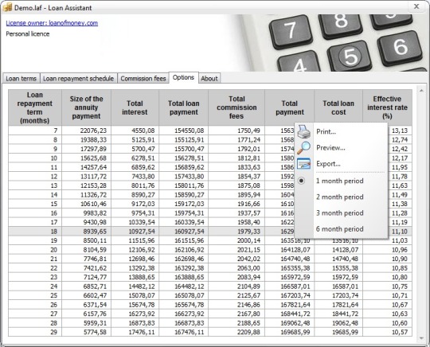This screenshot has width=430, height=347.
Task: Select the 1 month period radio button
Action: point(301,181)
